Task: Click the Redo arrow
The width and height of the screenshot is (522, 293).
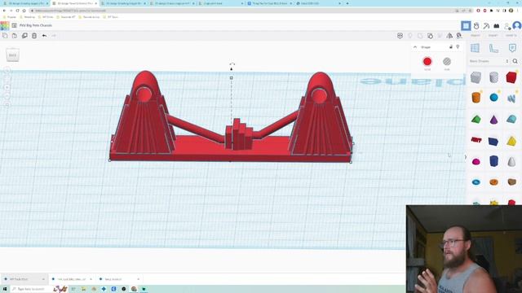Action: [x=54, y=36]
